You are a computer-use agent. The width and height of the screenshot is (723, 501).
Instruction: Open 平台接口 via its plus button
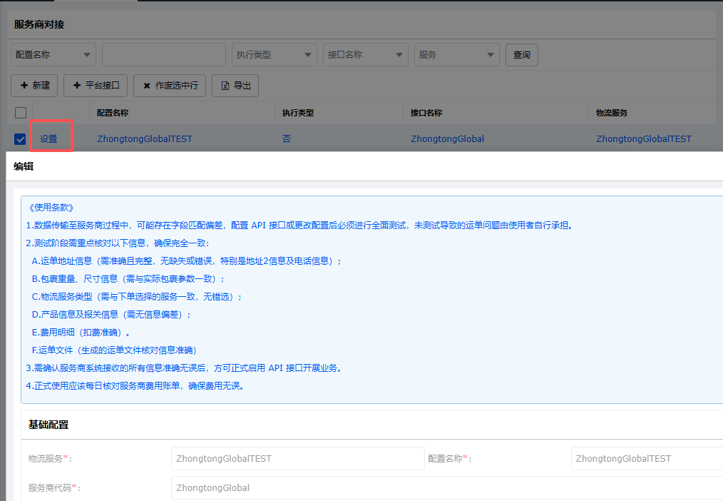coord(96,86)
